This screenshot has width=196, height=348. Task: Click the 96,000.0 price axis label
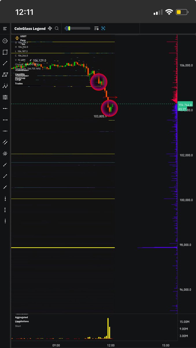tap(186, 290)
